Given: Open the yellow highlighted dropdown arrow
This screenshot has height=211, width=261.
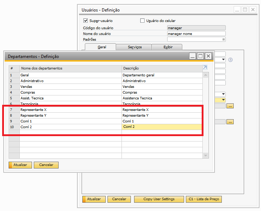Looking at the screenshot, I should click(223, 100).
